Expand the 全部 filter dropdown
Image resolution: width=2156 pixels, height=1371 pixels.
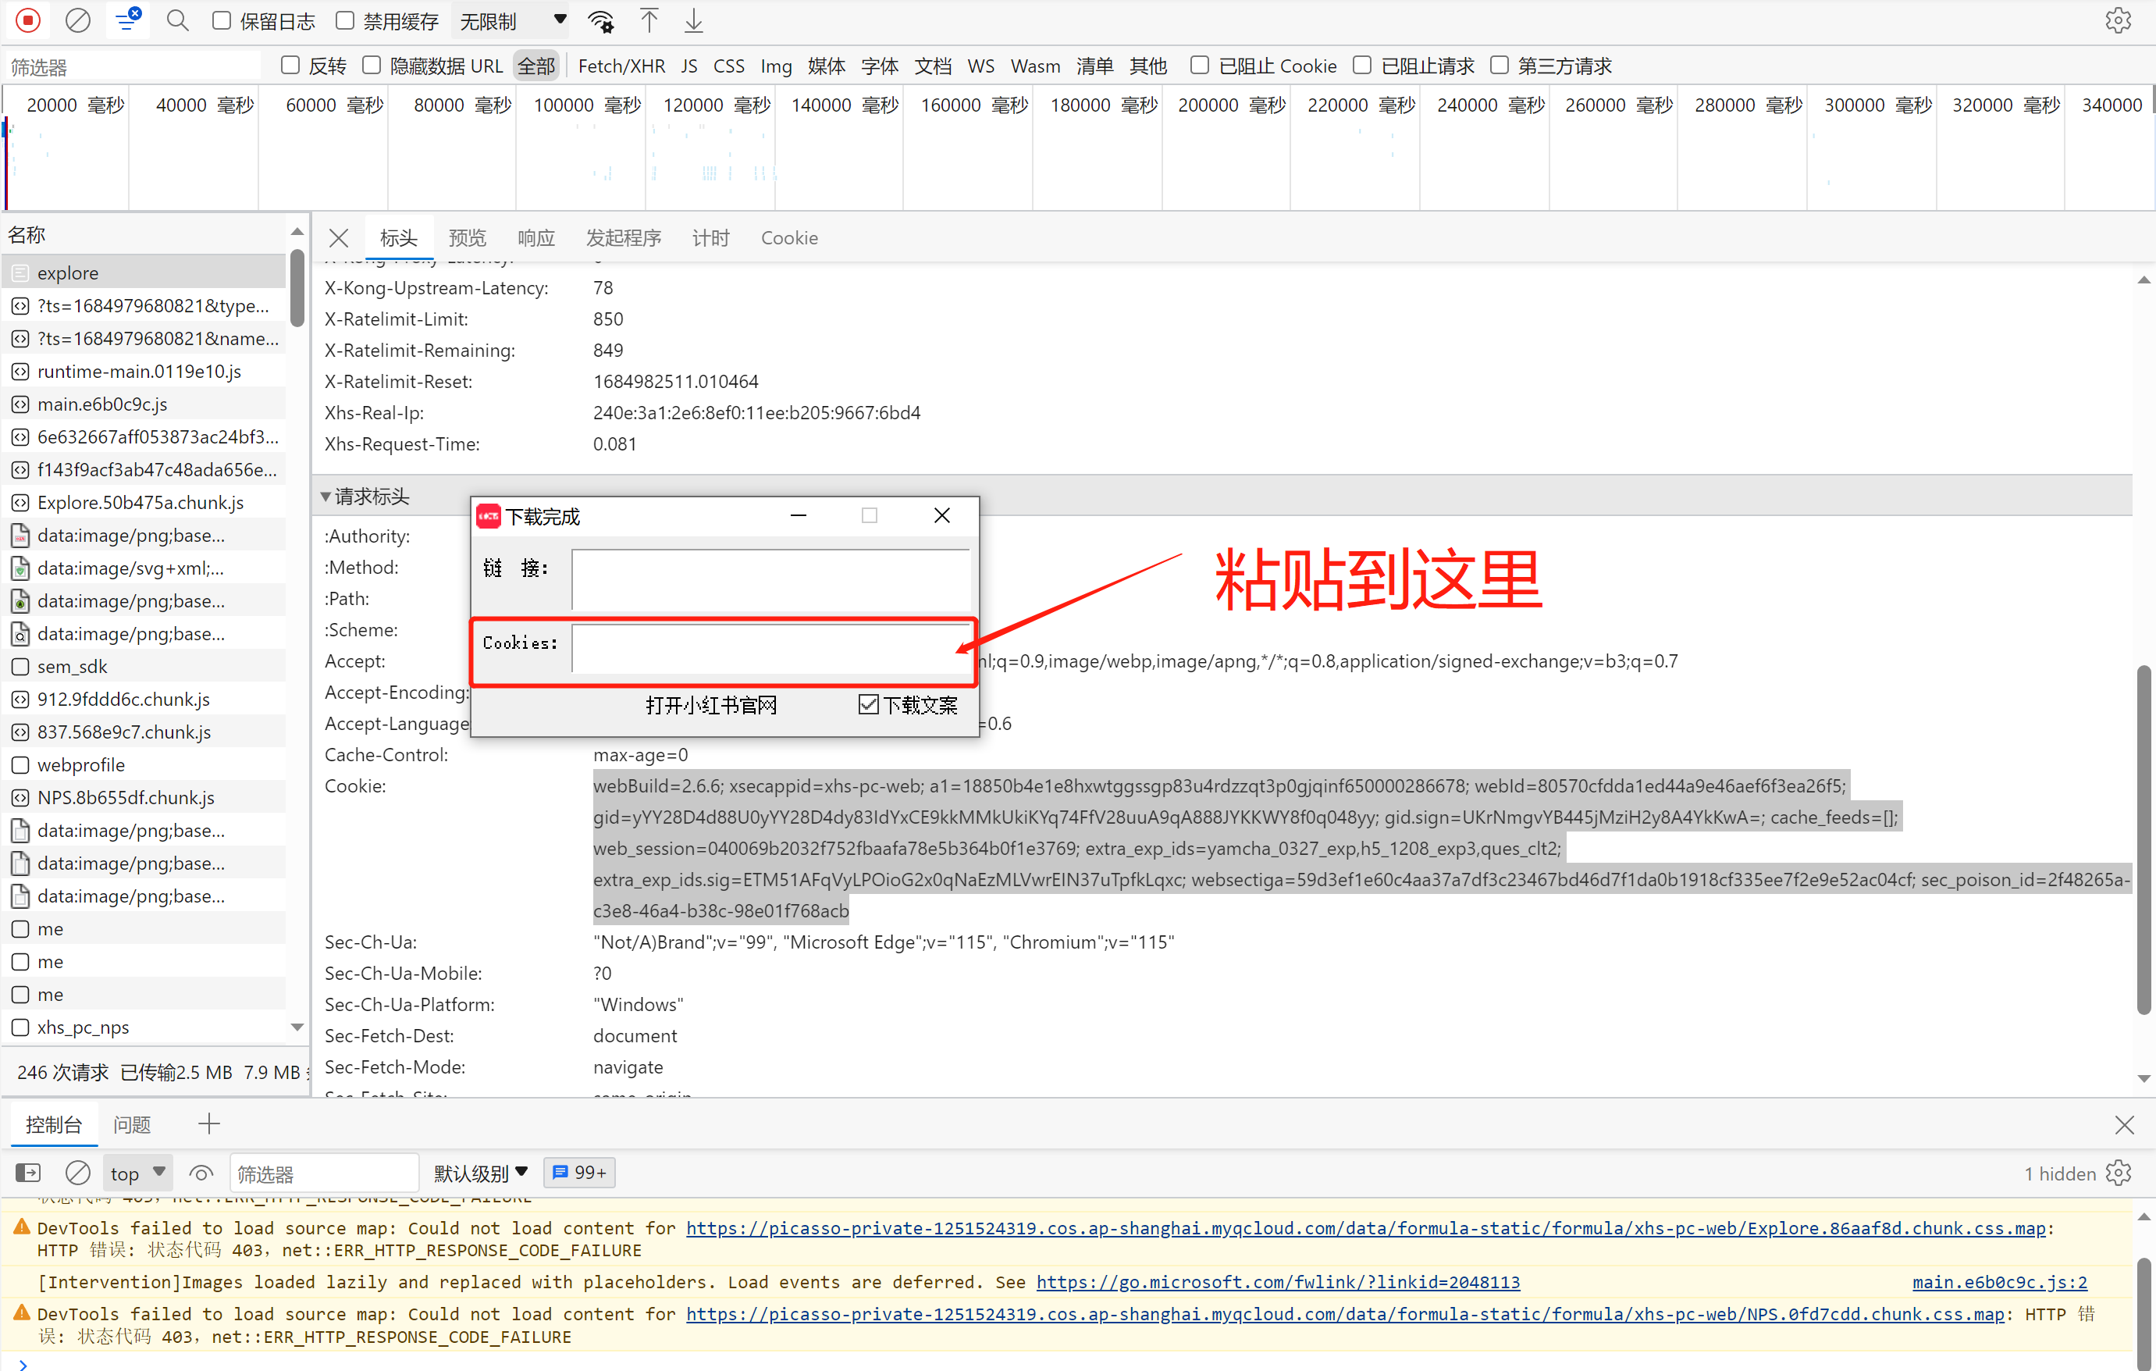535,66
